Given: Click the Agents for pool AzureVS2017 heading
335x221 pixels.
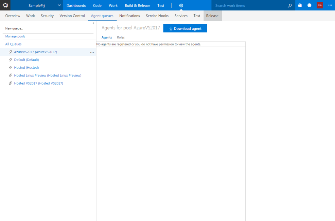Looking at the screenshot, I should [131, 28].
